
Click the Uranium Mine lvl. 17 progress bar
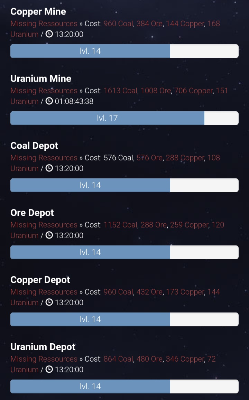[124, 118]
